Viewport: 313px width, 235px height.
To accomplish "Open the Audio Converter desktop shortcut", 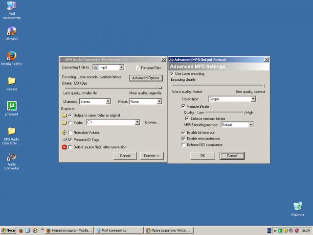I will tap(12, 158).
